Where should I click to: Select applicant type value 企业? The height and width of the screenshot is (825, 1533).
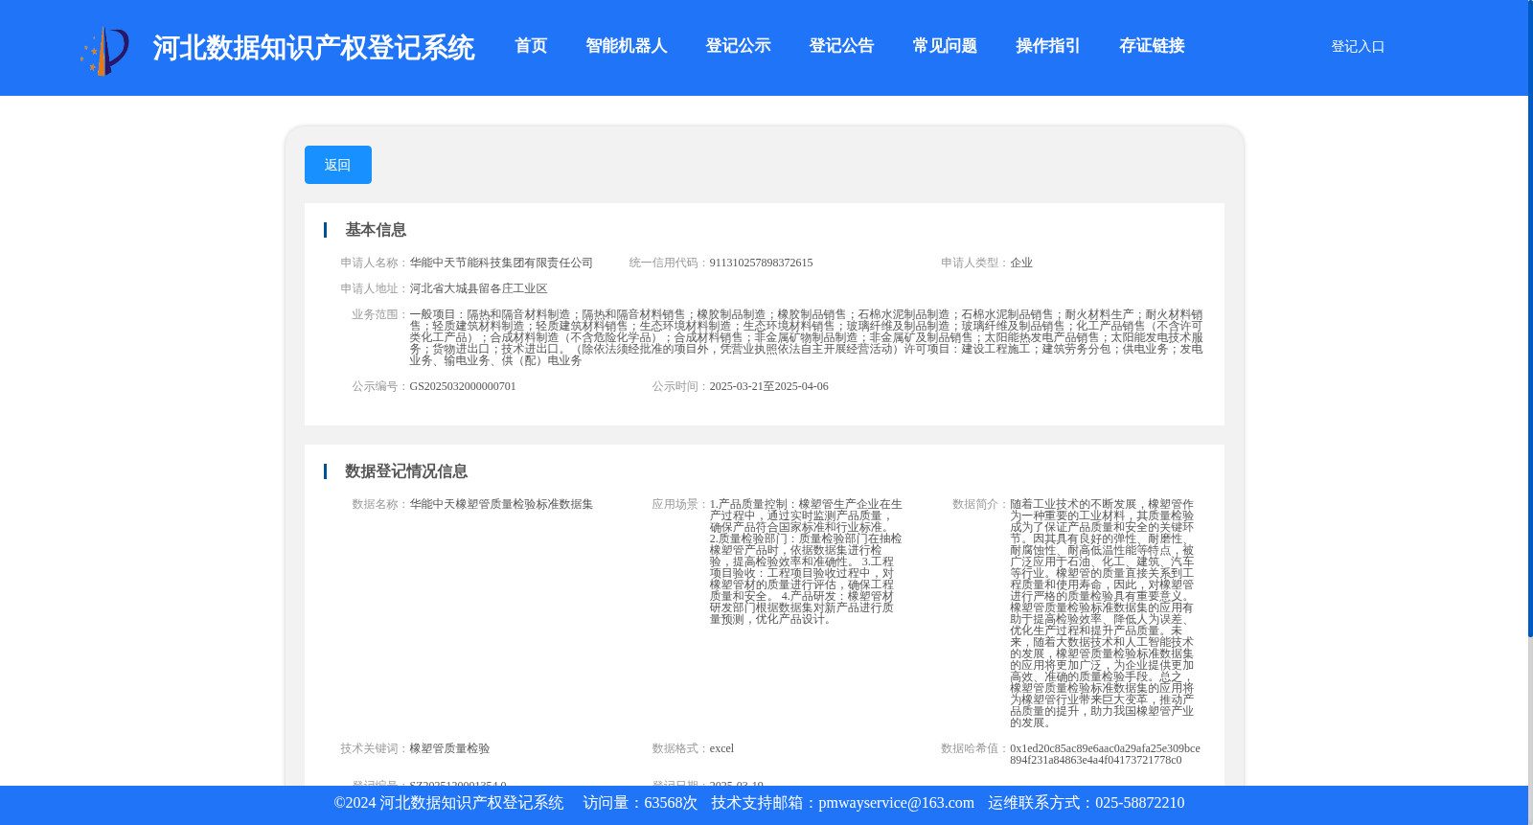1021,263
